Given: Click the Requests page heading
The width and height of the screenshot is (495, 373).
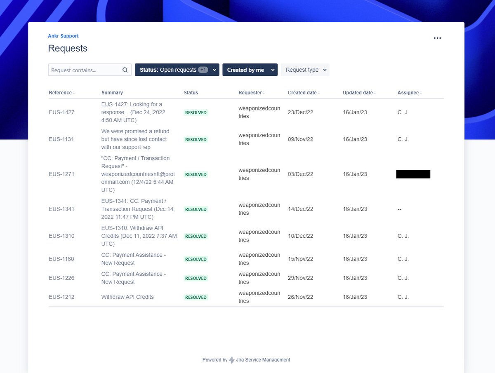Looking at the screenshot, I should [68, 48].
